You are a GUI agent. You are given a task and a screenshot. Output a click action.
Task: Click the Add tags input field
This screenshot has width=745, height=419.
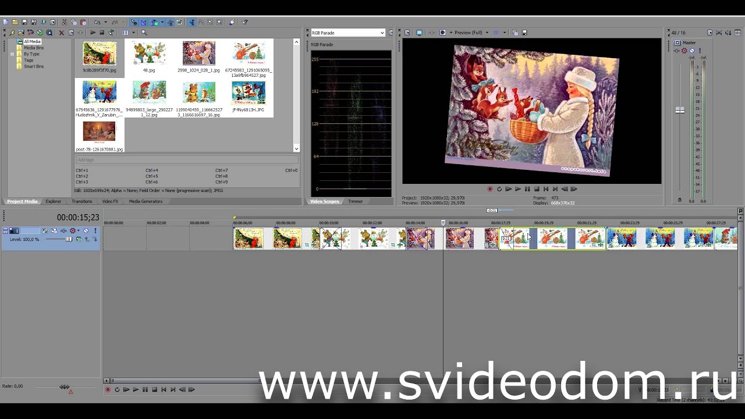point(186,159)
